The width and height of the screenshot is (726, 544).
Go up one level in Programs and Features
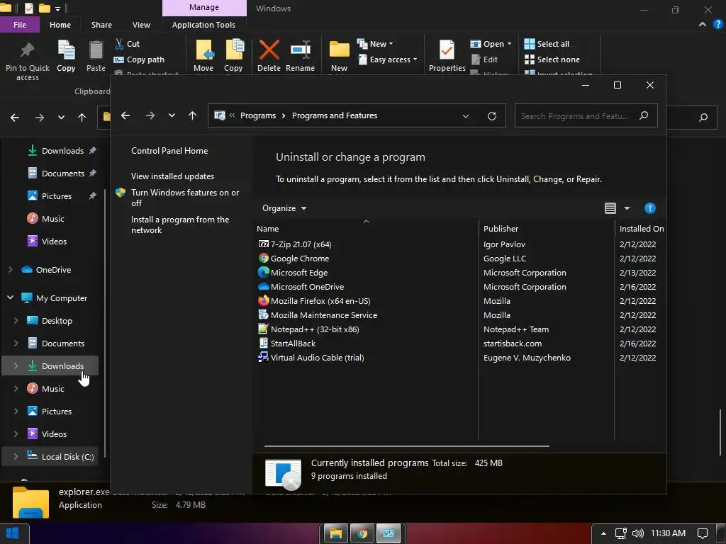pos(193,115)
